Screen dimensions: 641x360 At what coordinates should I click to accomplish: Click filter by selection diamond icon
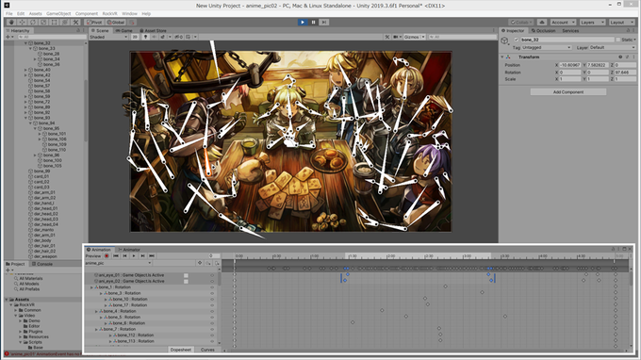click(200, 263)
